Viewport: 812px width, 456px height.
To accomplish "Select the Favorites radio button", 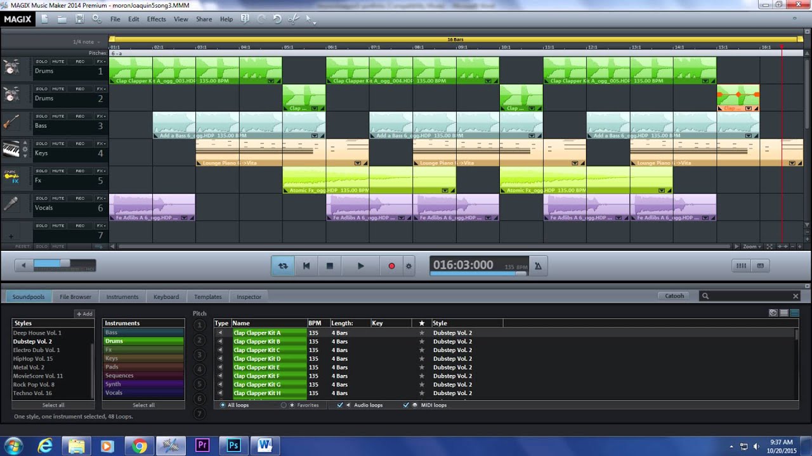I will pyautogui.click(x=284, y=405).
